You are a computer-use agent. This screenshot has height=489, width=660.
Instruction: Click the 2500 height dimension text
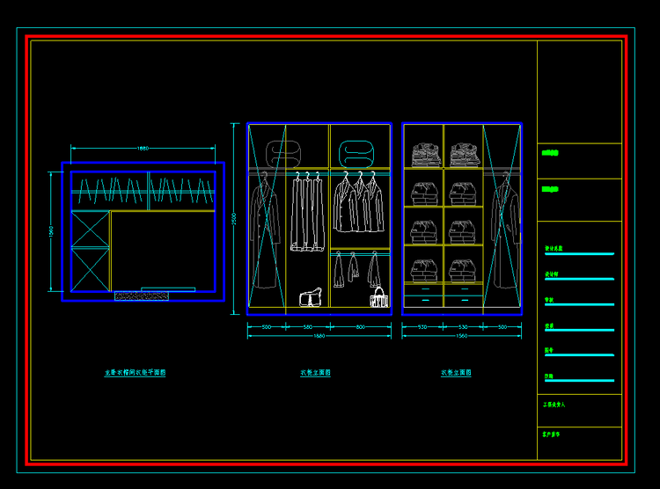tap(234, 218)
